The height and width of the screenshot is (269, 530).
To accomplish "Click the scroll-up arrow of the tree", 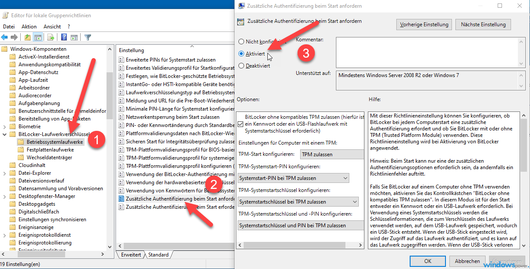I will pyautogui.click(x=110, y=49).
